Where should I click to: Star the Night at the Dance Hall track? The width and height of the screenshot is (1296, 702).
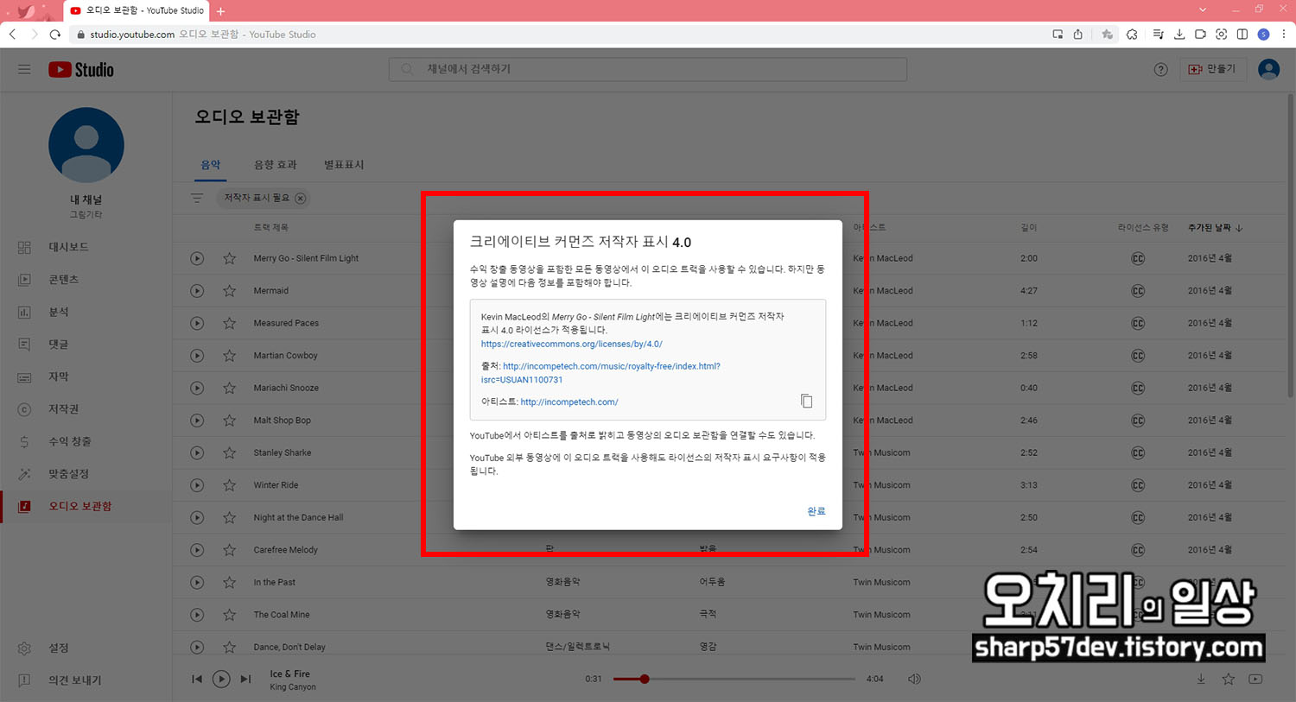coord(229,517)
